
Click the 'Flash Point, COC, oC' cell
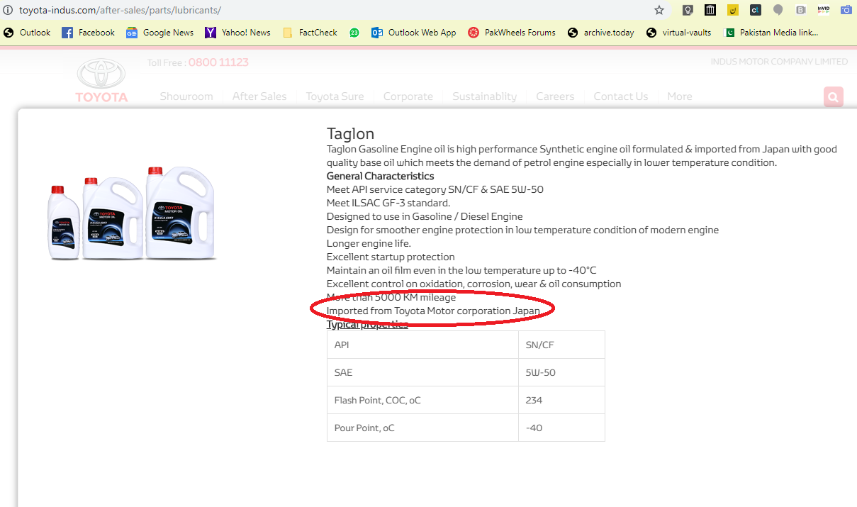[422, 400]
